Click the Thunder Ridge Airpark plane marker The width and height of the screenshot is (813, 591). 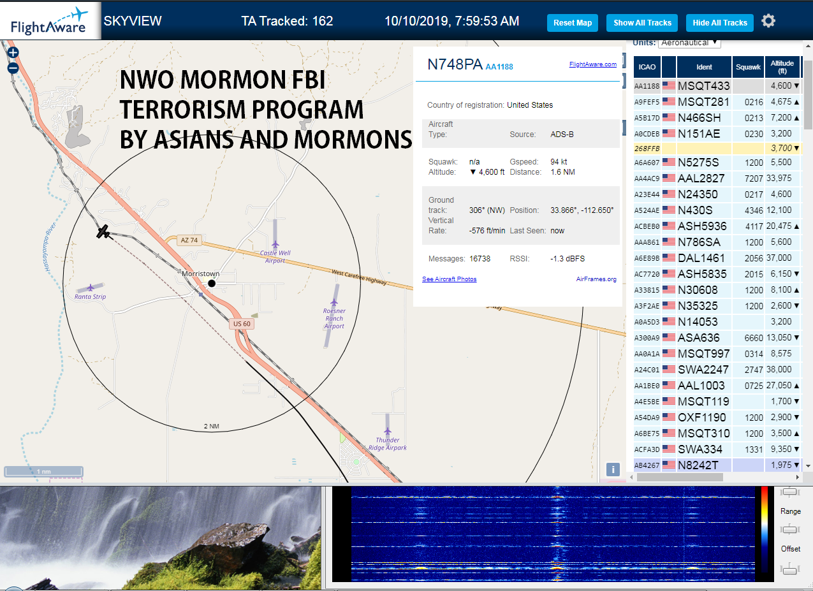(388, 430)
